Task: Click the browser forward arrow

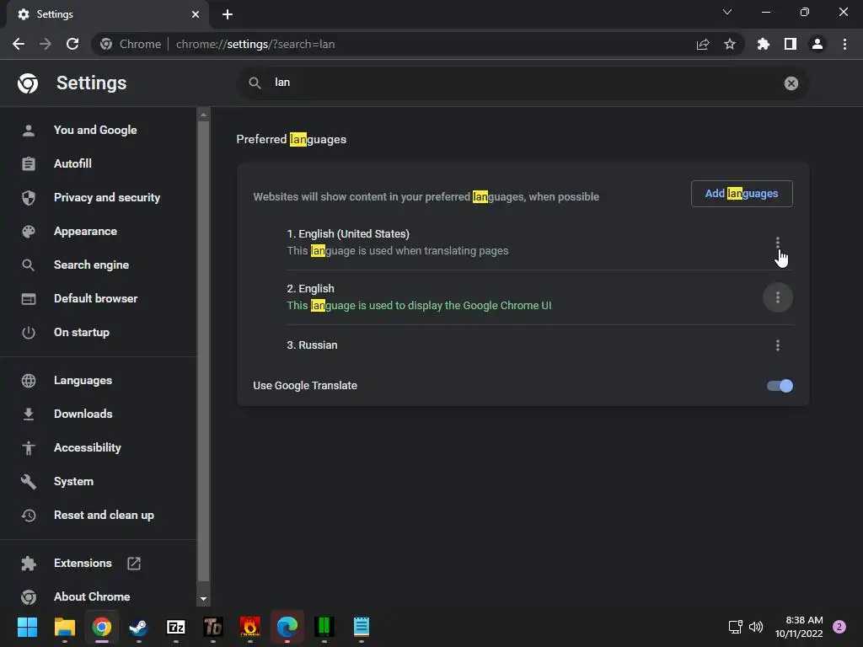Action: pos(46,44)
